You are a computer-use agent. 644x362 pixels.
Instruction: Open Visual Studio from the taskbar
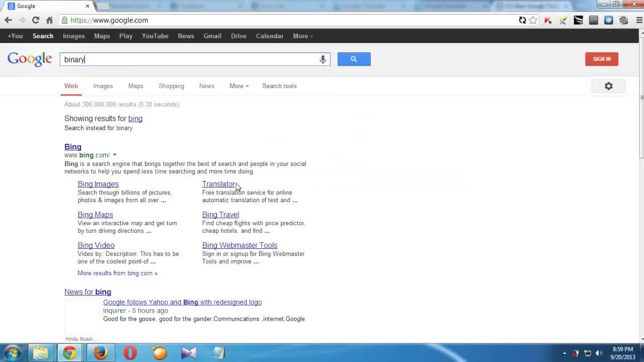click(189, 352)
